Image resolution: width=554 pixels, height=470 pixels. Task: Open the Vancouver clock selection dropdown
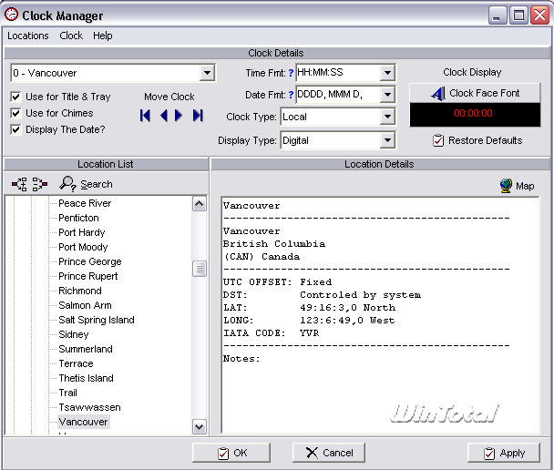pos(207,73)
